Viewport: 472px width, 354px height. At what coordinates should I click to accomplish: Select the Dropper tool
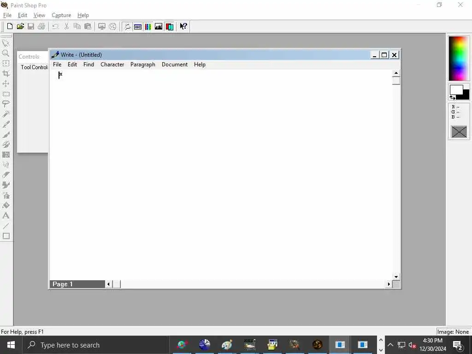click(6, 124)
